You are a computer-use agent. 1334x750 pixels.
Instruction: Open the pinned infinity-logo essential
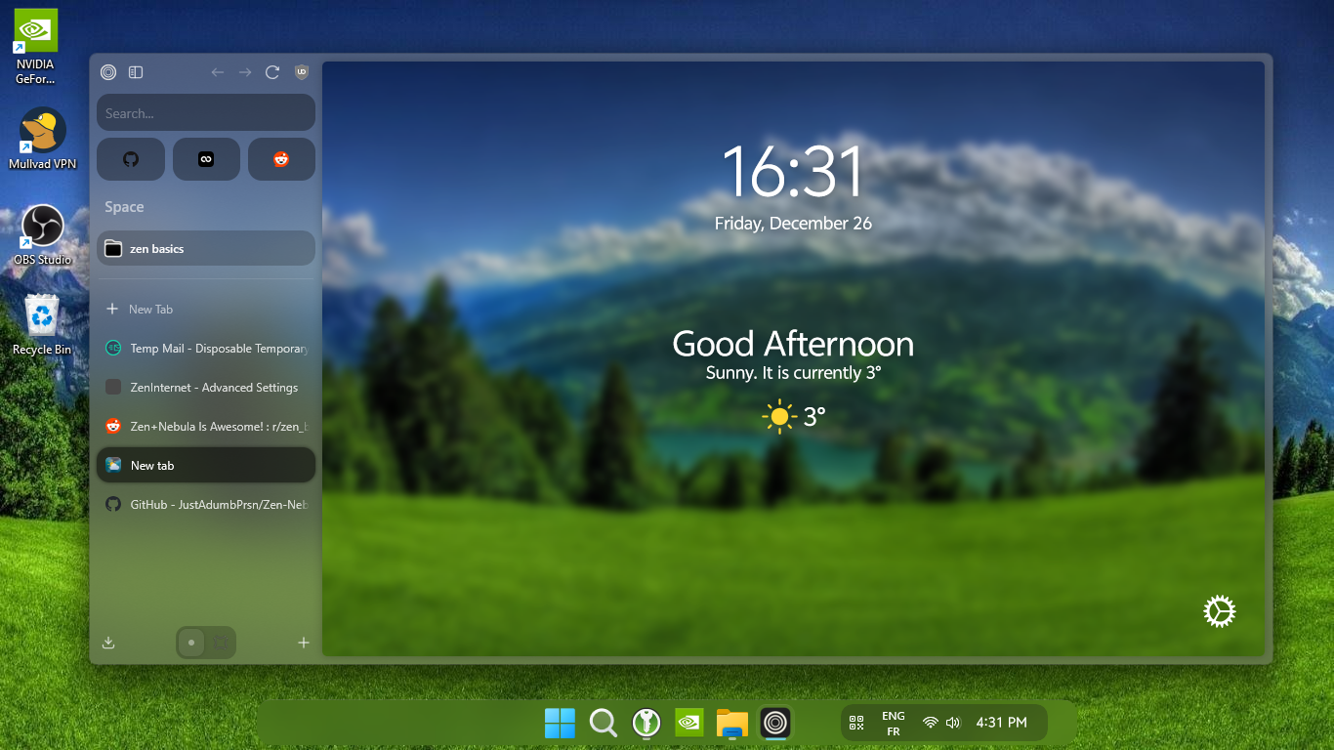pyautogui.click(x=206, y=159)
